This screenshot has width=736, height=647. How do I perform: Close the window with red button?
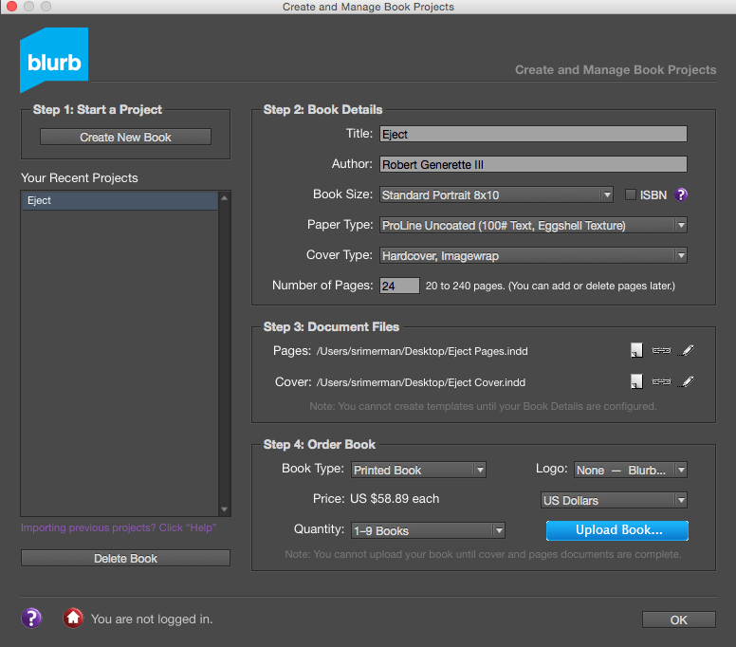coord(12,6)
